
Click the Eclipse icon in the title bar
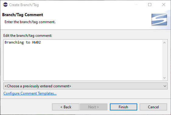tap(5, 5)
